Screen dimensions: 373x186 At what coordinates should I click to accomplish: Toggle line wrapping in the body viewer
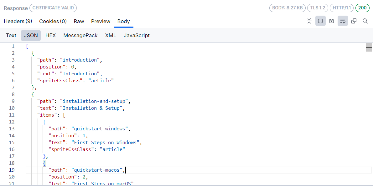343,21
